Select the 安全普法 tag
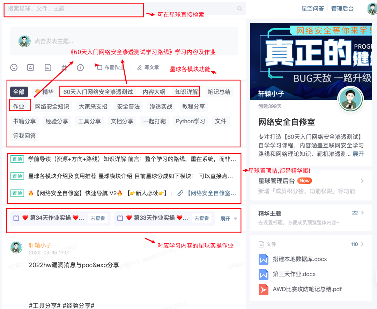The width and height of the screenshot is (377, 309). coord(128,106)
